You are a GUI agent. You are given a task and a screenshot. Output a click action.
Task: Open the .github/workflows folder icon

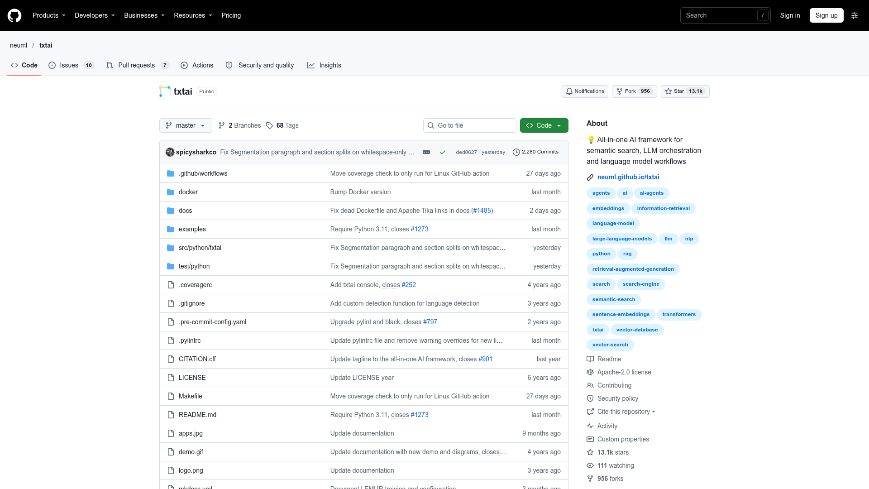click(171, 173)
